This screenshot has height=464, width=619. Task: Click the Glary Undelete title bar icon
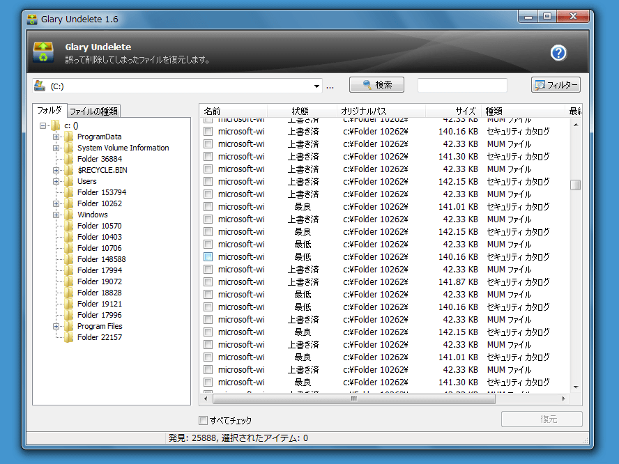32,19
